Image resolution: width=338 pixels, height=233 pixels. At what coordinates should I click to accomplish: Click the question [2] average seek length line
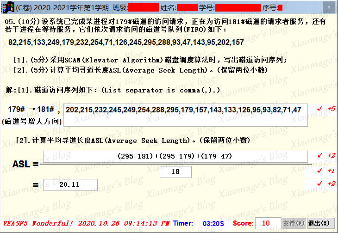[x=141, y=70]
